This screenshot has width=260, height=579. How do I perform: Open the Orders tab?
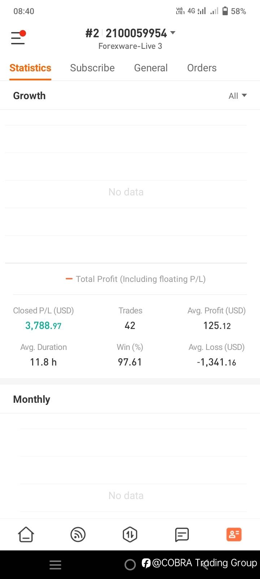(x=202, y=68)
